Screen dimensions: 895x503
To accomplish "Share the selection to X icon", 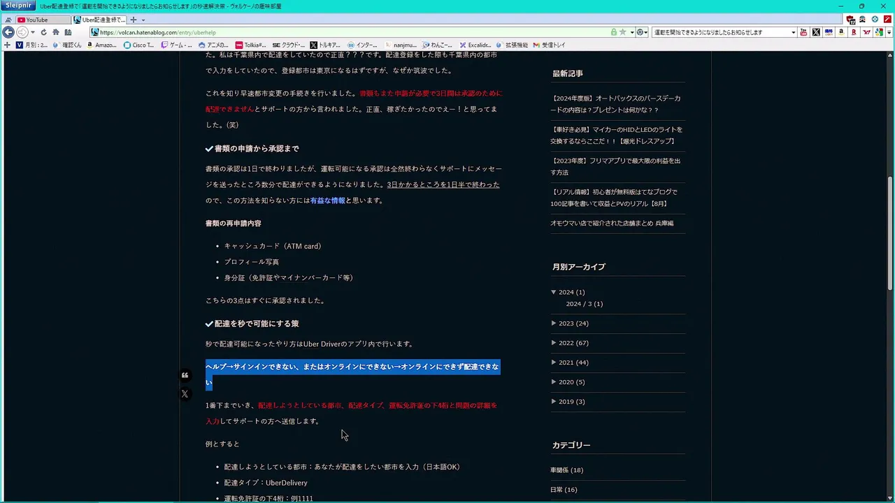I will (185, 394).
